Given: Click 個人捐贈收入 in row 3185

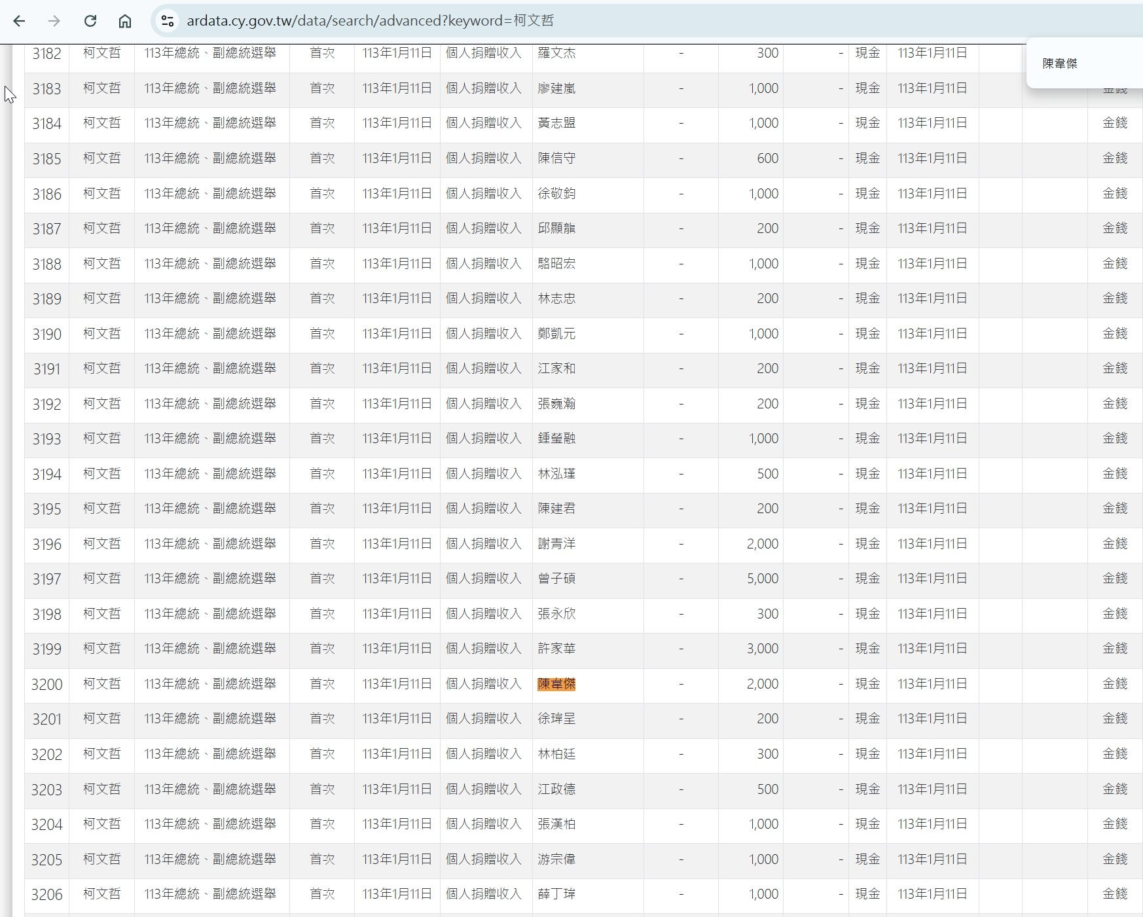Looking at the screenshot, I should point(484,158).
